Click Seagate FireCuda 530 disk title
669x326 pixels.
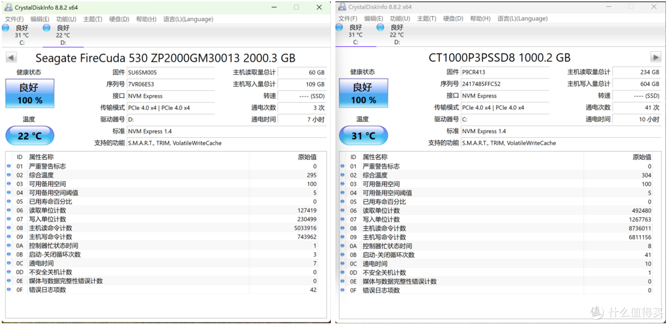pyautogui.click(x=165, y=58)
